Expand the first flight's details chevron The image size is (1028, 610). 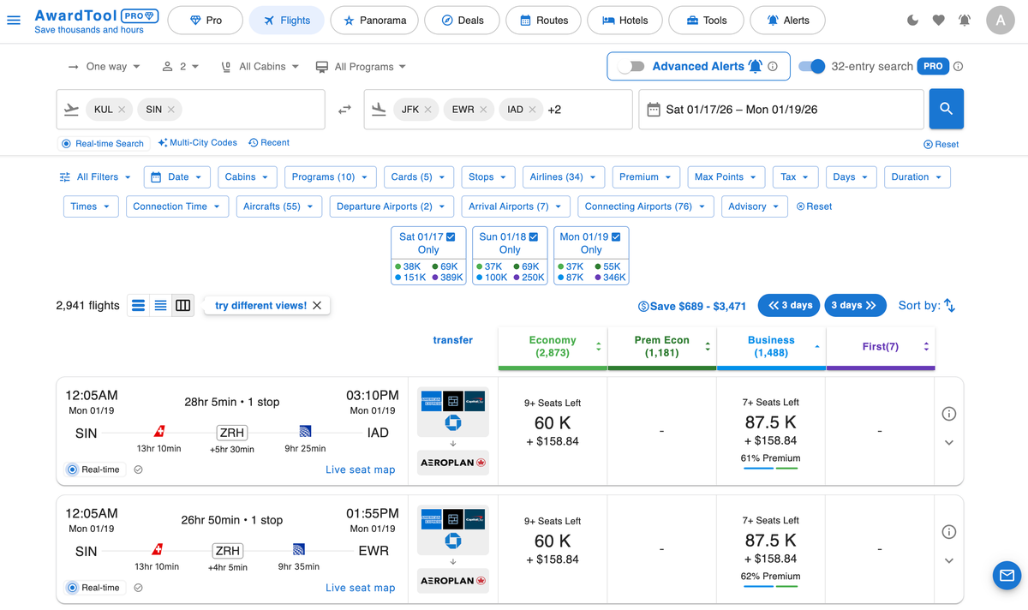948,442
